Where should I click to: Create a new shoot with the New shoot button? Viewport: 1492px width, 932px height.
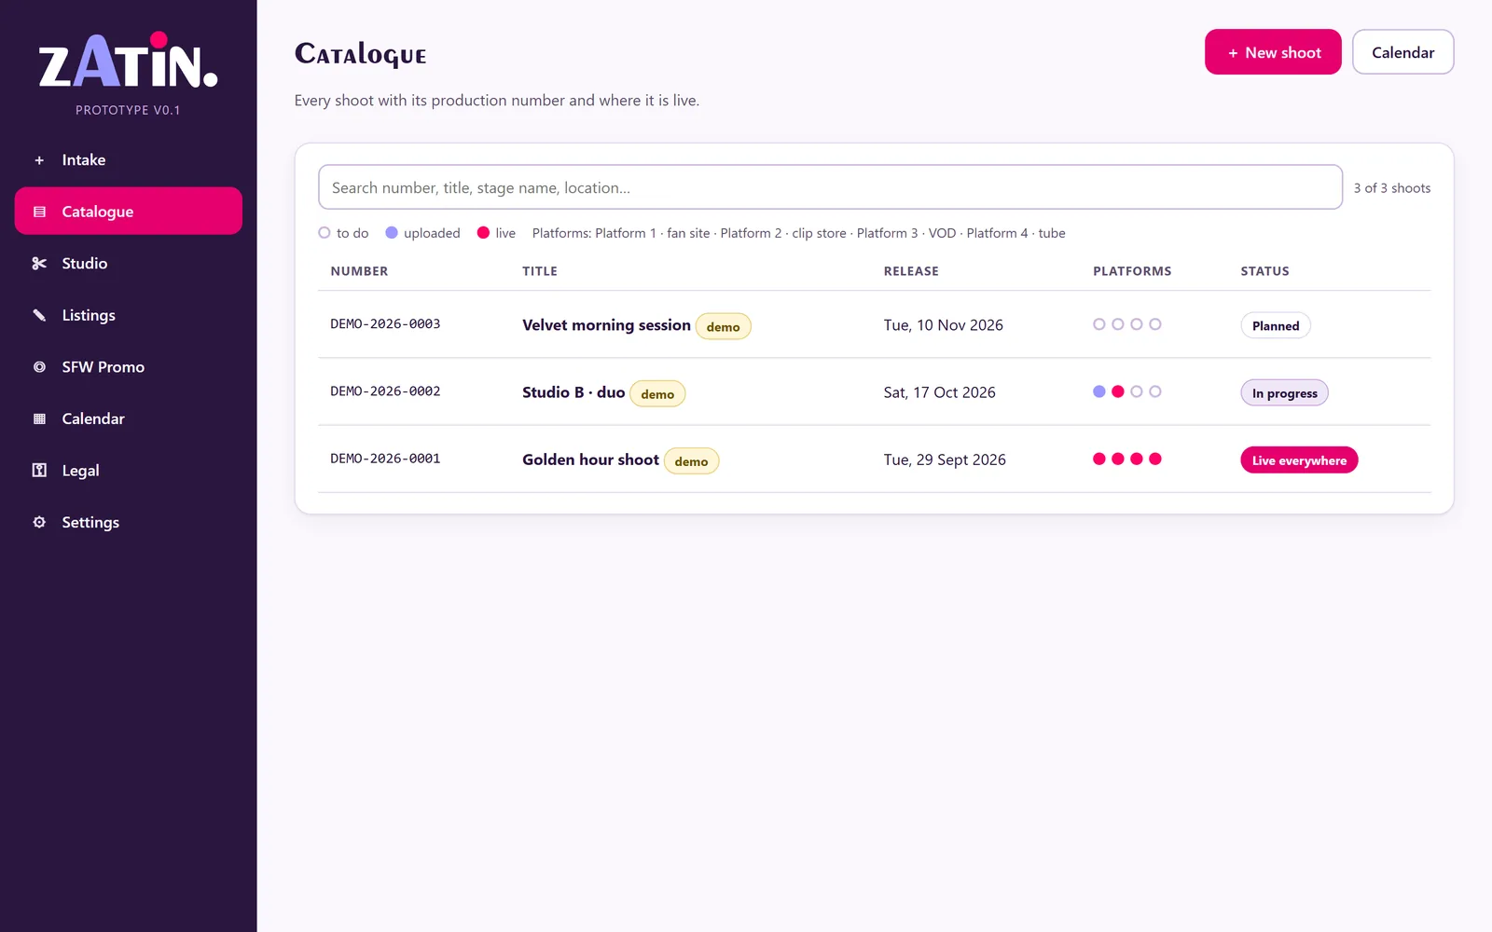[x=1273, y=52]
